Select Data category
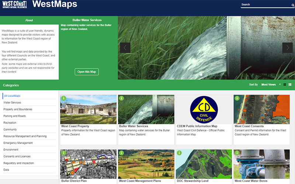 (29, 170)
